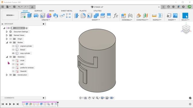
Task: Collapse the Bodies folder
Action: (7, 43)
